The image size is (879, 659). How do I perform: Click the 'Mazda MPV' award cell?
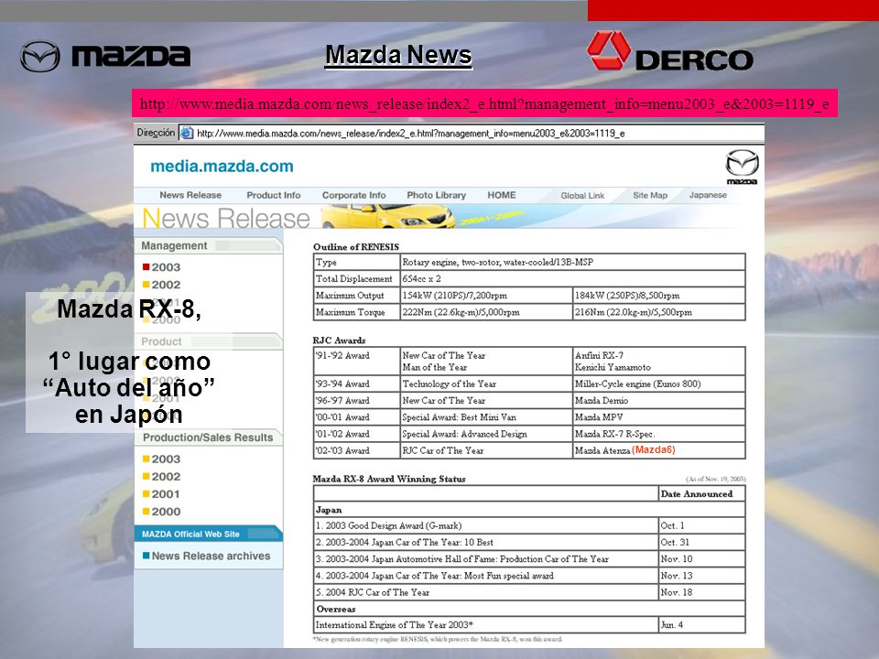[658, 417]
